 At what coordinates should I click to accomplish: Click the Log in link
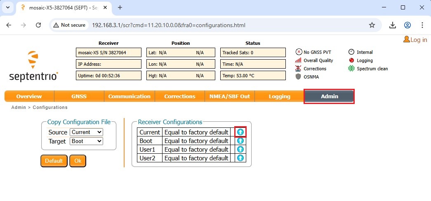(x=415, y=39)
